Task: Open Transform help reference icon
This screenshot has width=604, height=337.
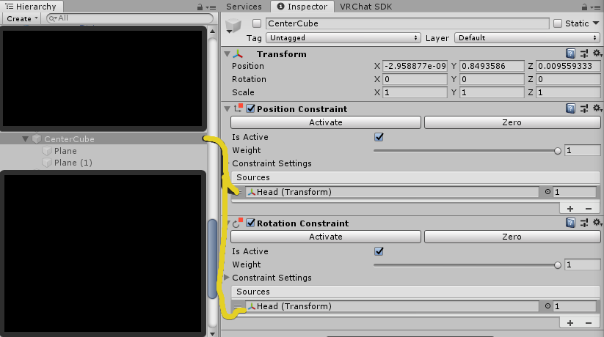Action: [x=570, y=53]
